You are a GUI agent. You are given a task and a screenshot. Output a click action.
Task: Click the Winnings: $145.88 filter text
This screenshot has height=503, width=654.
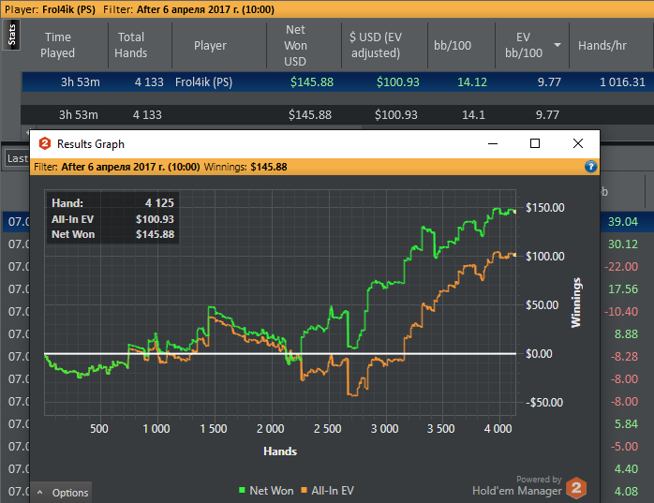[245, 167]
